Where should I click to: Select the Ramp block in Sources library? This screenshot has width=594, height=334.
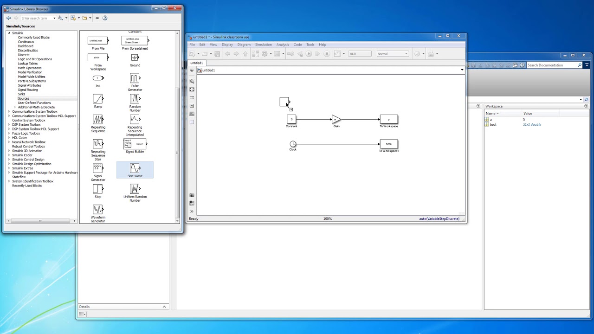point(98,101)
